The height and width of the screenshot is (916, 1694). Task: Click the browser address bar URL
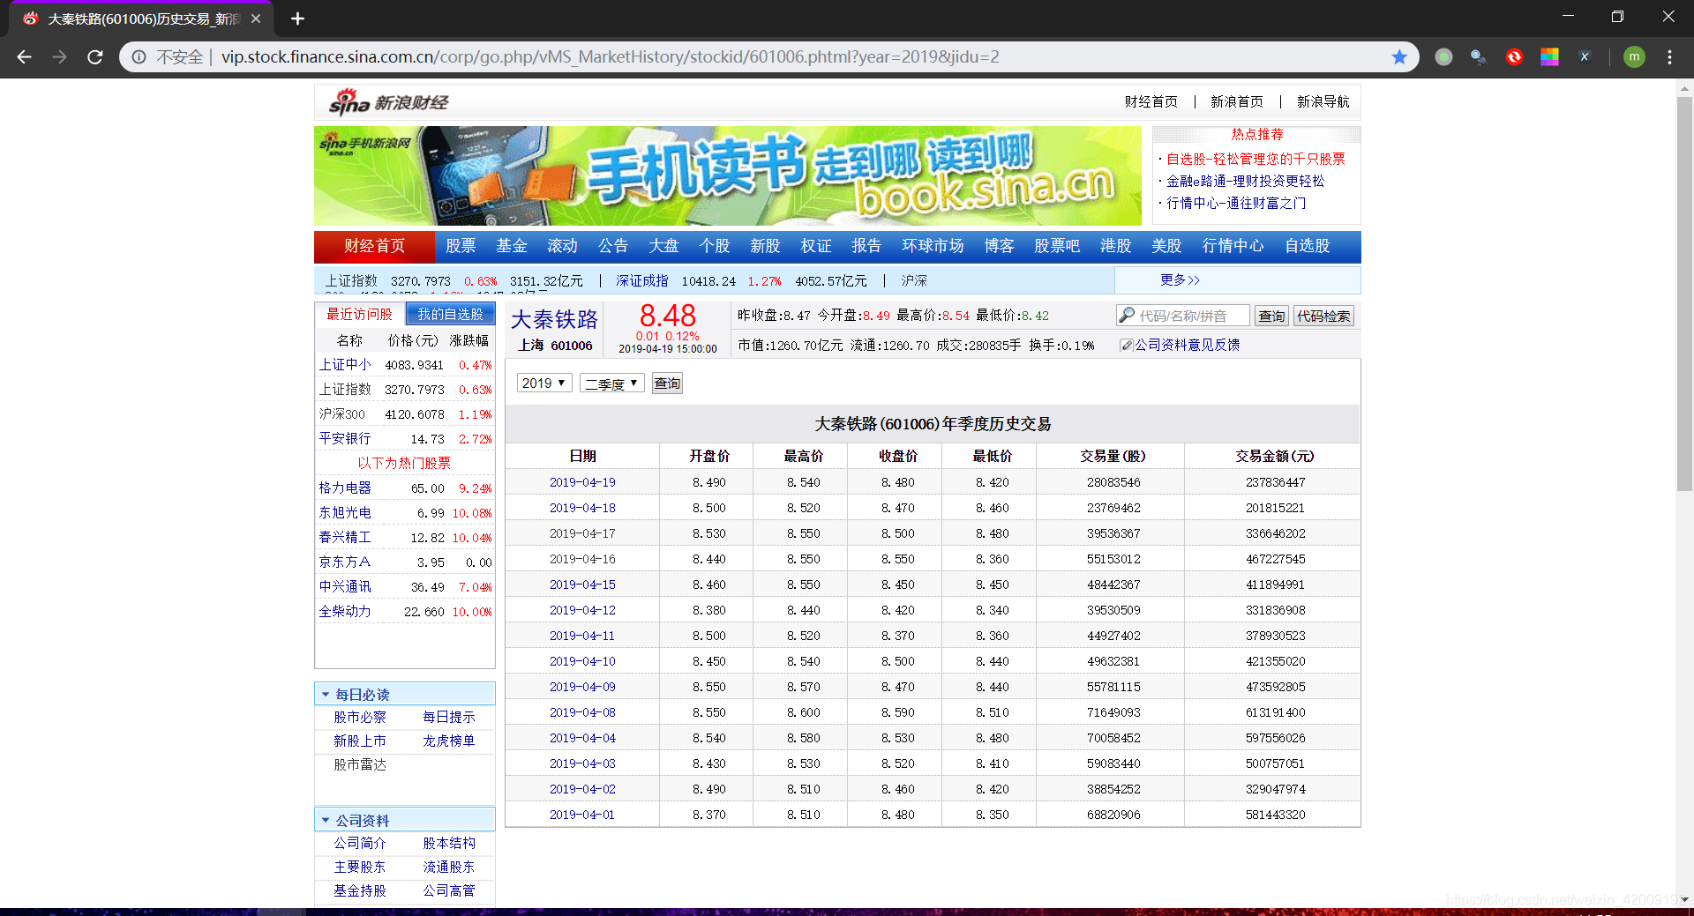point(610,57)
